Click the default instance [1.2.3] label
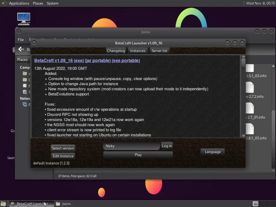Screen dimensions: 276x207 point(51,163)
